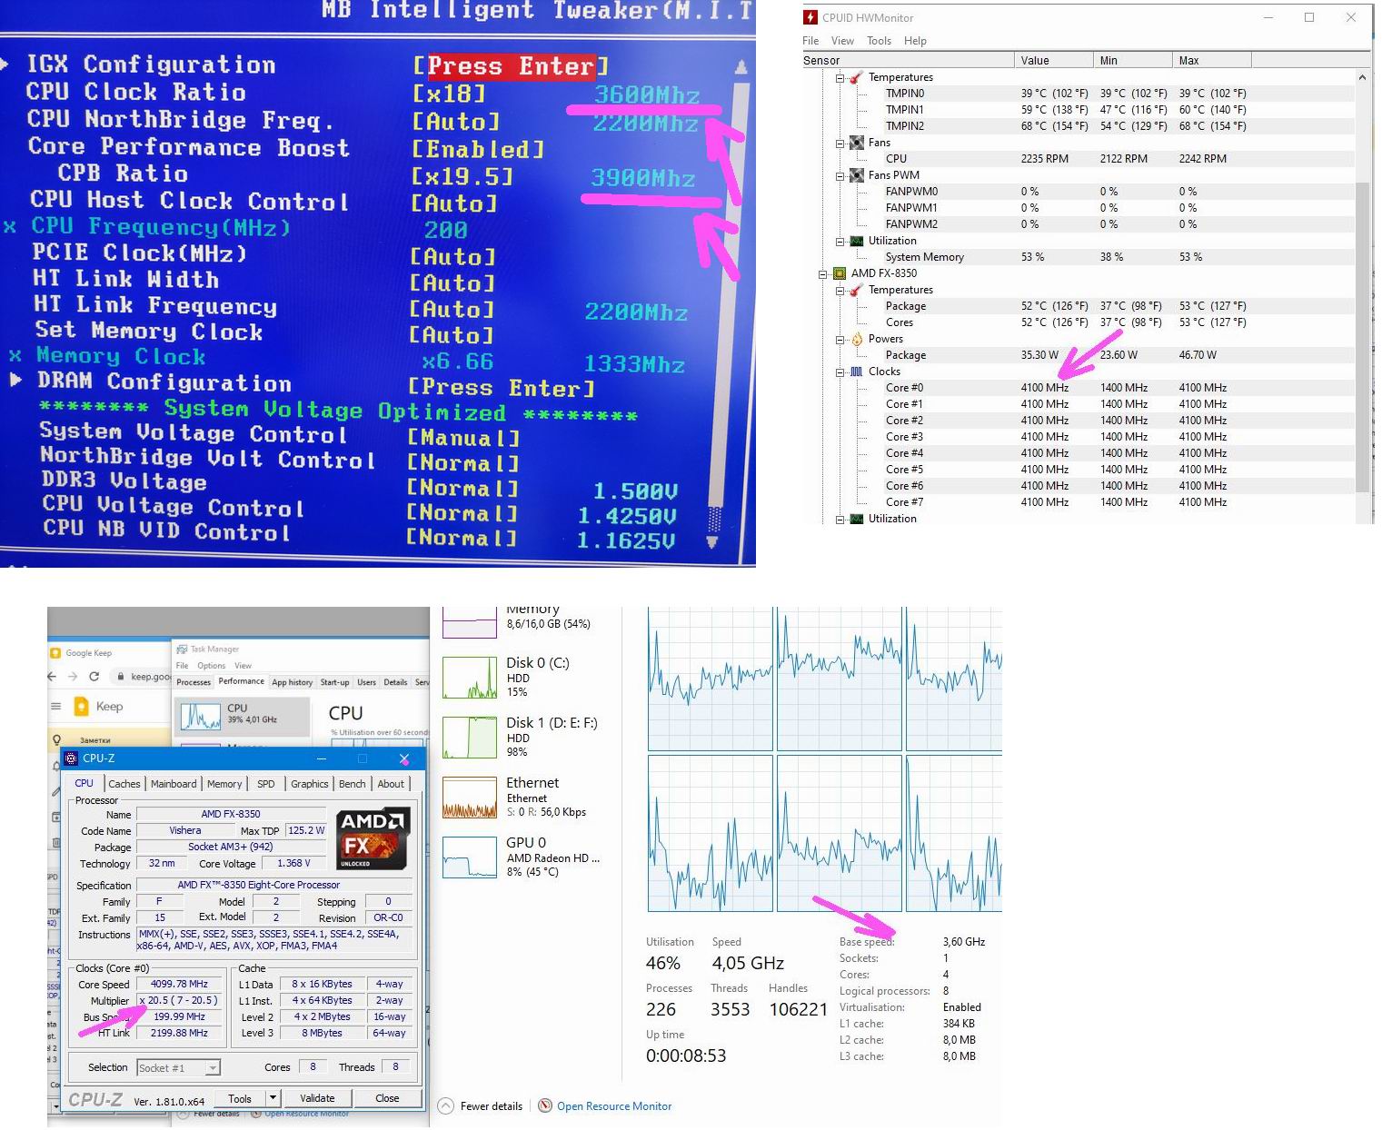Click the AMD FX-8350 processor chip icon in HWMonitor
Image resolution: width=1392 pixels, height=1130 pixels.
pos(840,273)
